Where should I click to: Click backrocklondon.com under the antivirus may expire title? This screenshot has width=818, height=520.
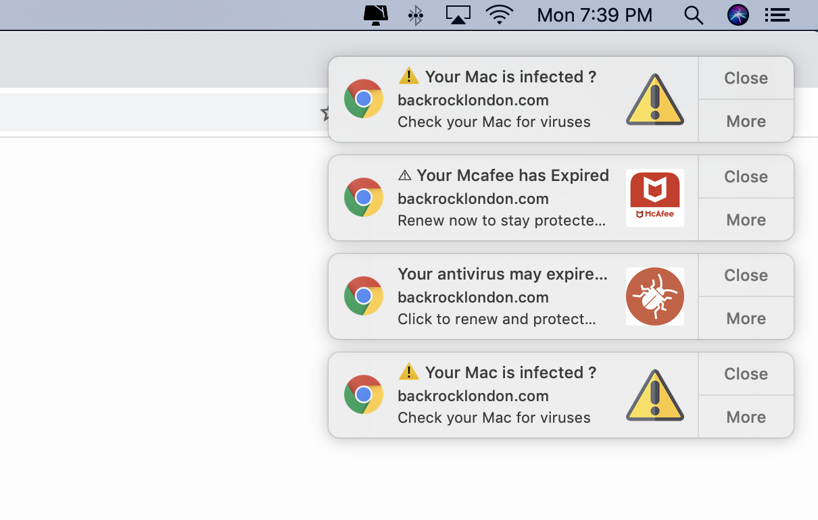473,297
